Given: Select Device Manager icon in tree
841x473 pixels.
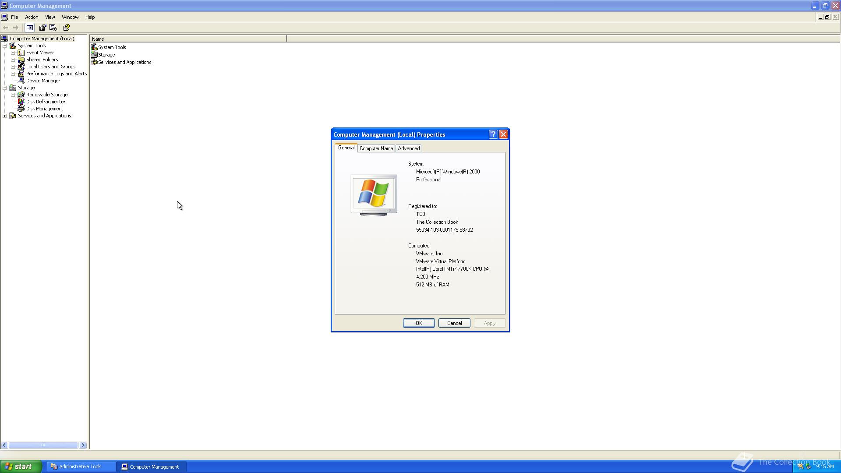Looking at the screenshot, I should click(x=21, y=81).
